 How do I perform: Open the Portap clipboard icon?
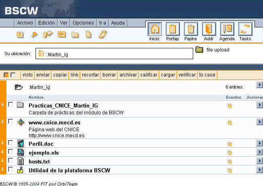[x=173, y=29]
